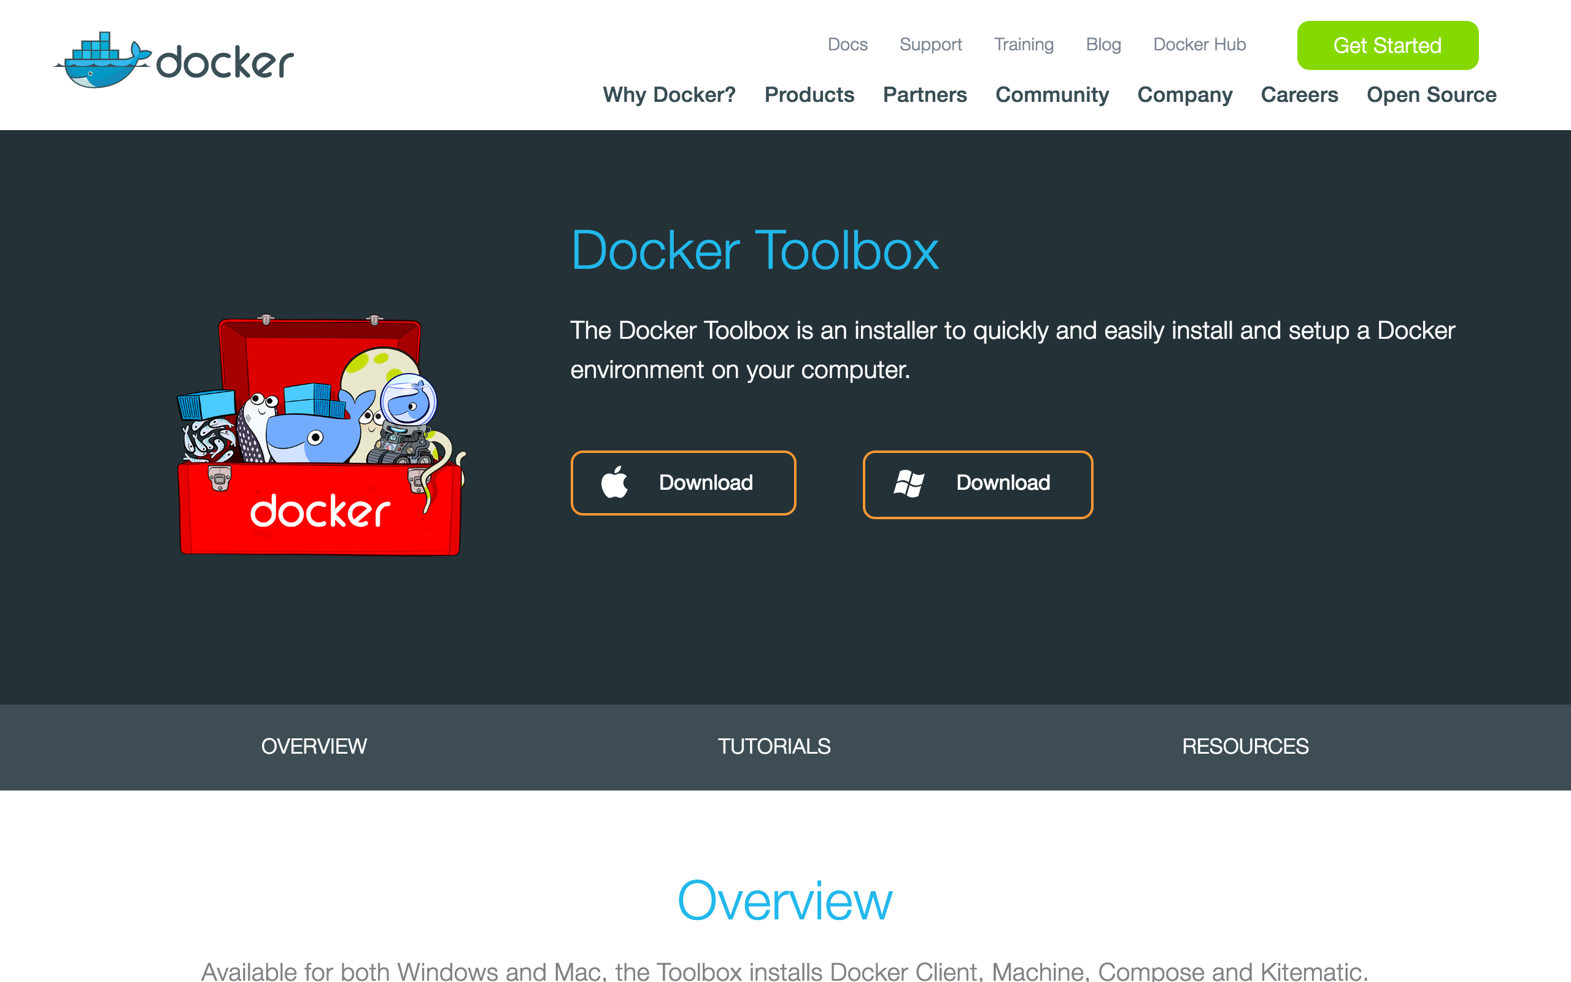The width and height of the screenshot is (1571, 982).
Task: Expand the Company navigation item
Action: tap(1185, 95)
